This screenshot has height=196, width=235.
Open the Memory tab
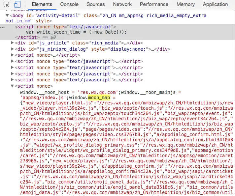(185, 4)
